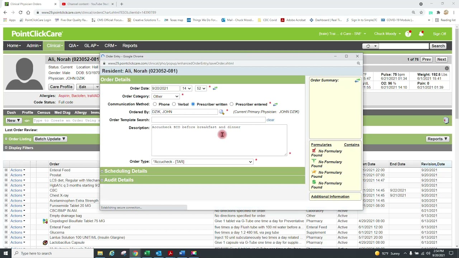Switch to the Census tab
This screenshot has height=258, width=459.
[44, 113]
